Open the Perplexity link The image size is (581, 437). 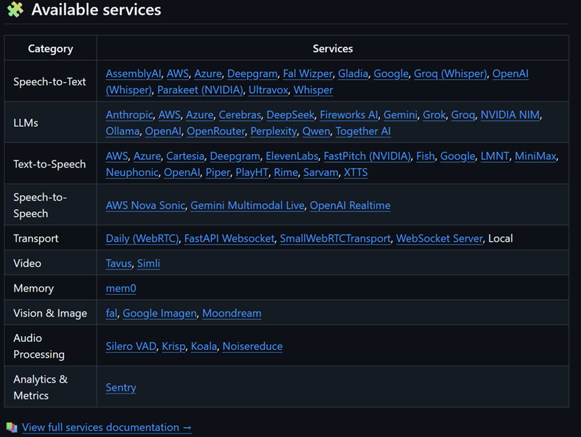pyautogui.click(x=274, y=131)
